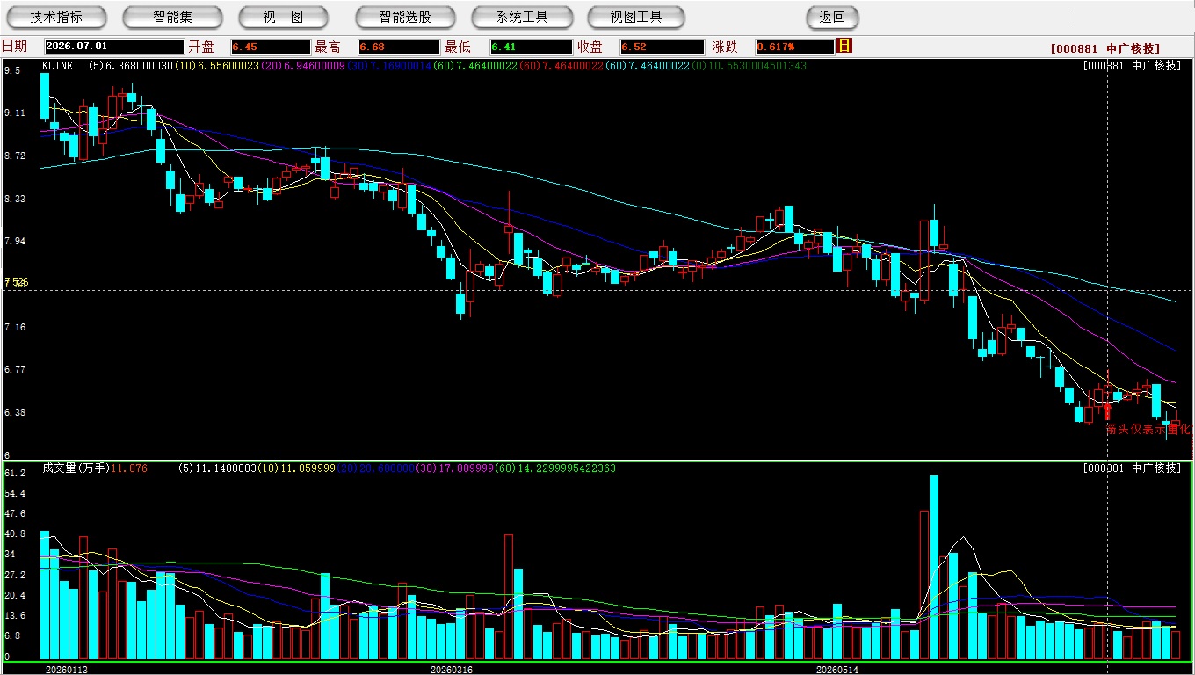
Task: Open the 技术指标 menu button
Action: [x=56, y=17]
